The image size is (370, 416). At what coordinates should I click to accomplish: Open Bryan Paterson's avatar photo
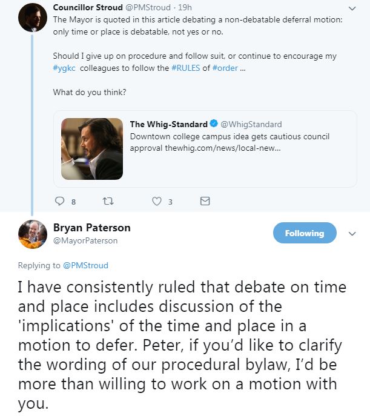(32, 234)
